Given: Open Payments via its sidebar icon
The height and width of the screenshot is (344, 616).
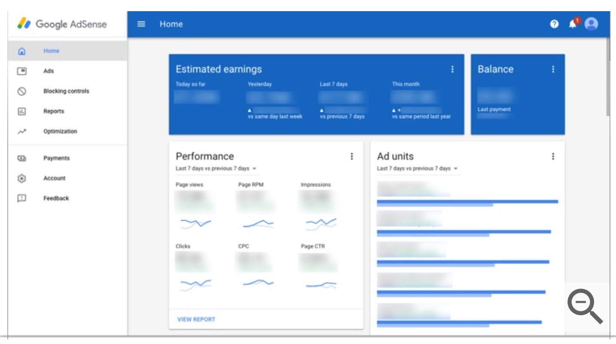Looking at the screenshot, I should click(23, 158).
